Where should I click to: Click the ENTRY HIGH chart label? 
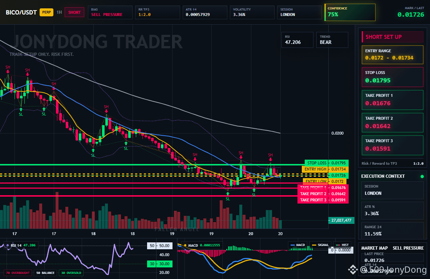pos(315,169)
